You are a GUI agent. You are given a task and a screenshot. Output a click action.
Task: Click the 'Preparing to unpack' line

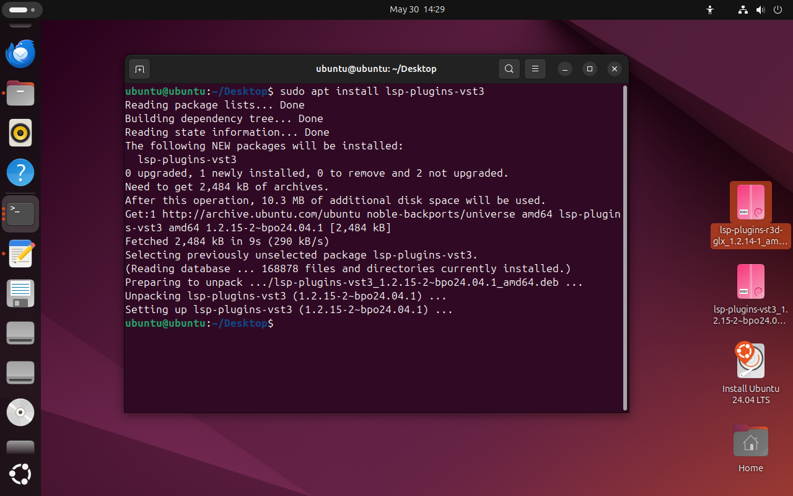pos(354,282)
